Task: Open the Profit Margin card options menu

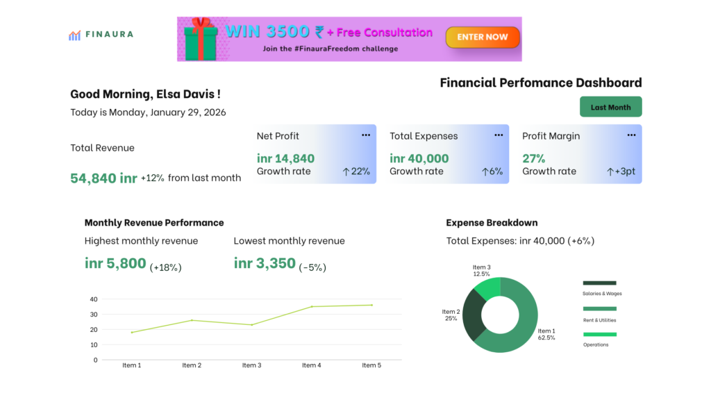Action: click(631, 135)
